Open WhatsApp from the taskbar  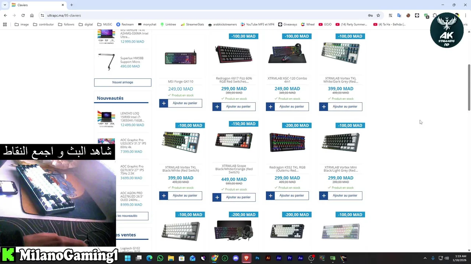[160, 258]
